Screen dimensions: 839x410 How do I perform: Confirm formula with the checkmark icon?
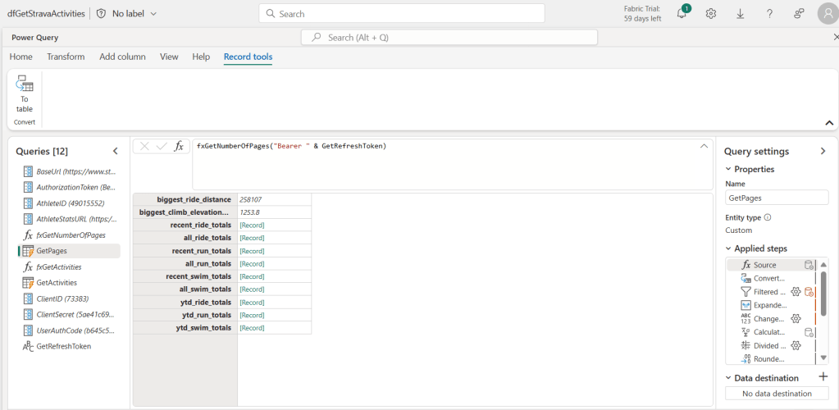162,146
